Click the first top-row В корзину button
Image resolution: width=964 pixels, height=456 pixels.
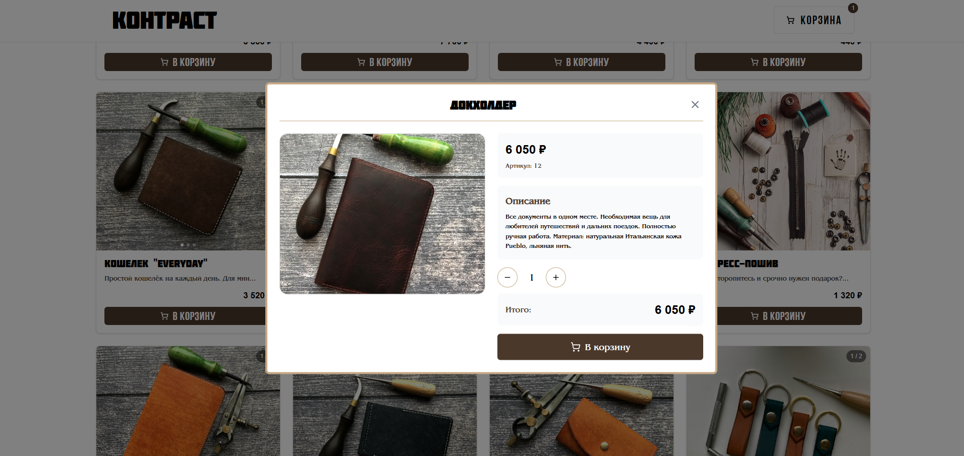(x=188, y=62)
